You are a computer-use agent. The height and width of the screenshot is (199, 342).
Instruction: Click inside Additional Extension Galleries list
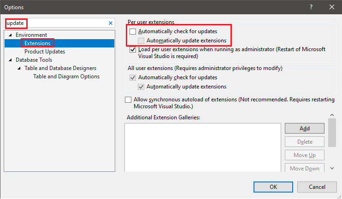[203, 147]
